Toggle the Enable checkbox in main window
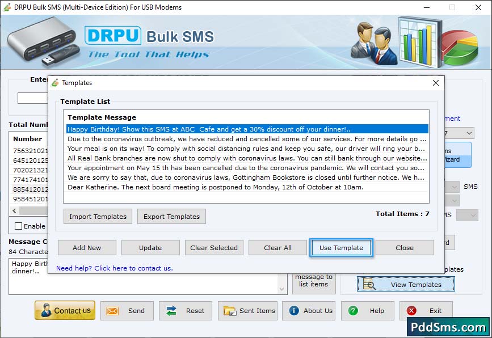 click(19, 226)
